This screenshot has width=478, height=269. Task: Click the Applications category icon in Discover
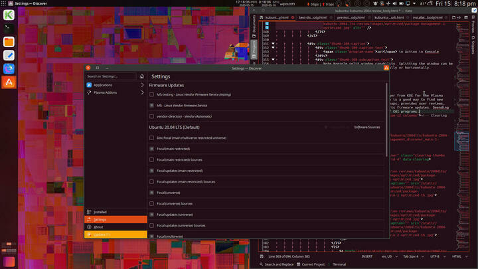(x=89, y=85)
